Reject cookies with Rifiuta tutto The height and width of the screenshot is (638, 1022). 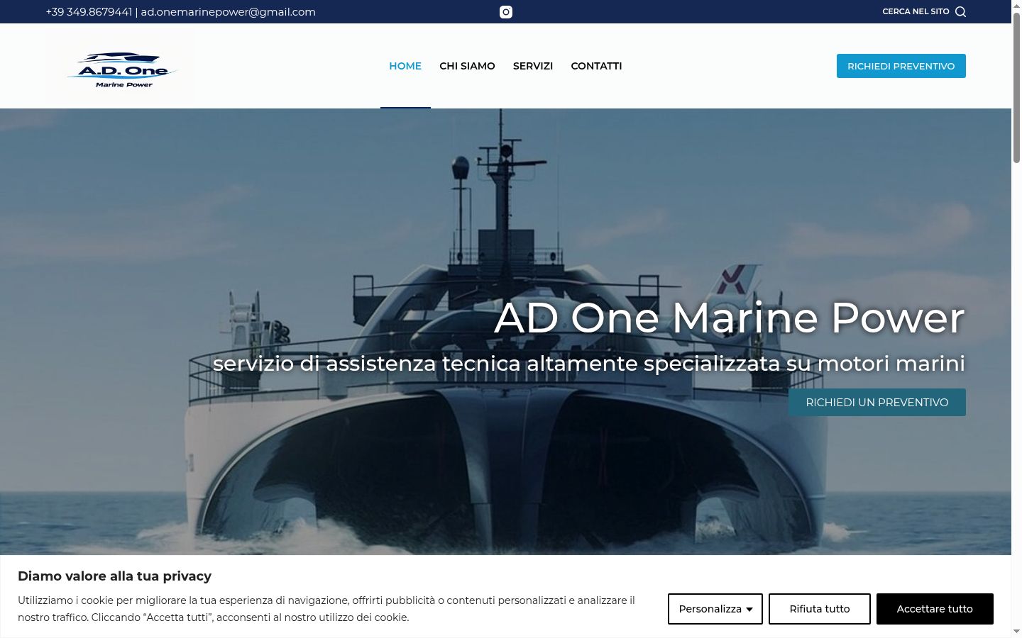coord(820,609)
